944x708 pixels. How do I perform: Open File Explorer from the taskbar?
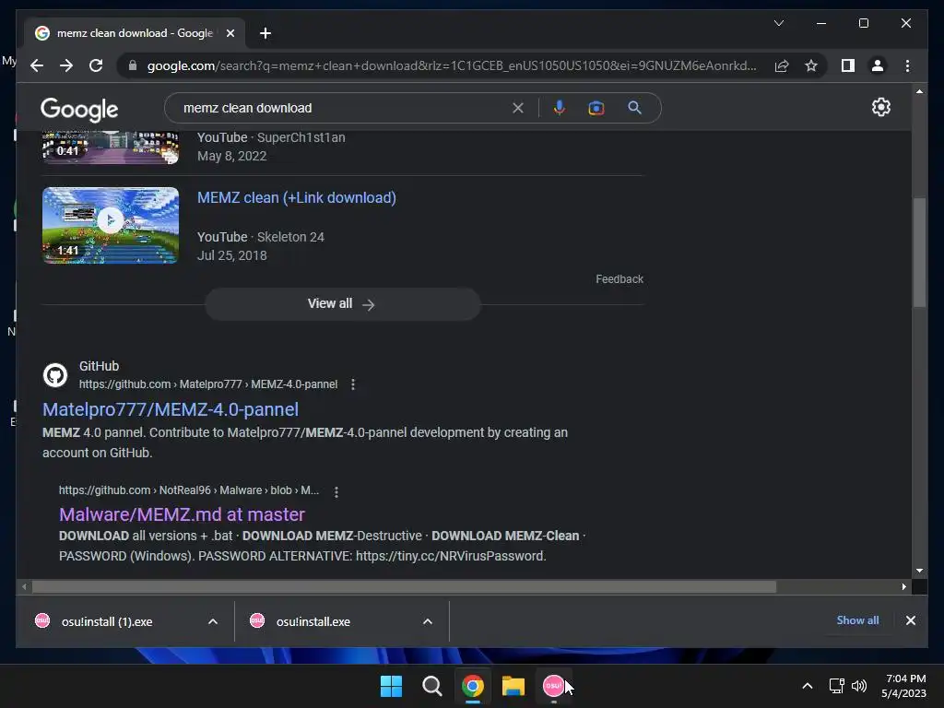pos(513,686)
